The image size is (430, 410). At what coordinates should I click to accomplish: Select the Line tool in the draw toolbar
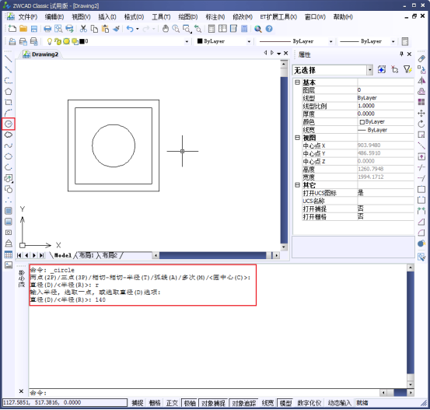tap(9, 58)
